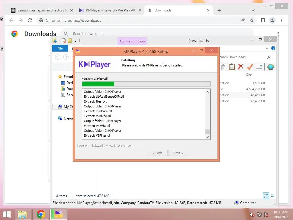Focus the Chrome address bar
The image size is (293, 220).
coord(138,20)
